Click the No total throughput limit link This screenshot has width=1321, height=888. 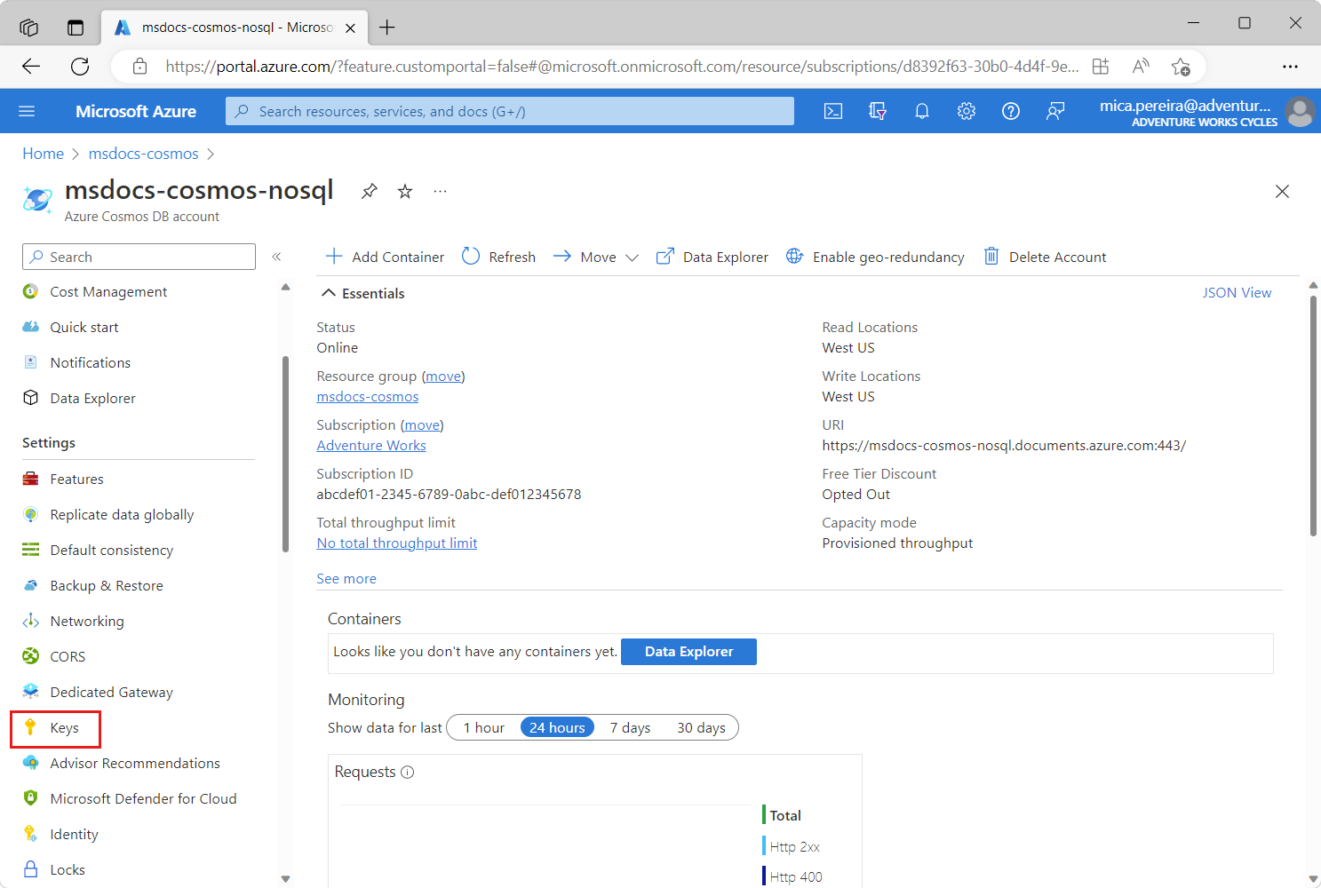pyautogui.click(x=397, y=543)
